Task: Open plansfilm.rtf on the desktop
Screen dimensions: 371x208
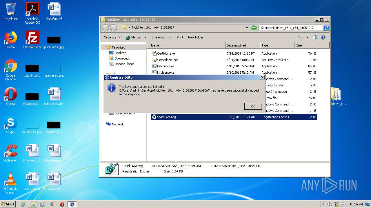Action: click(54, 12)
